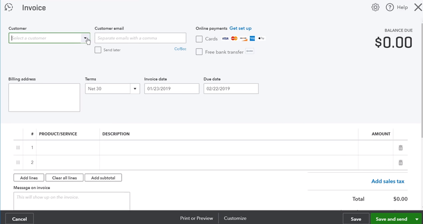Click line 2 Description cell
The height and width of the screenshot is (224, 423).
229,162
